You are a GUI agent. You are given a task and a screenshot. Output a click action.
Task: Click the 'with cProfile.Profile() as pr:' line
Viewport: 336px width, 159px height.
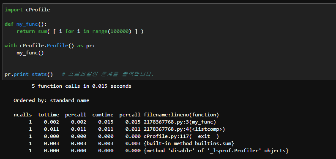tap(49, 46)
